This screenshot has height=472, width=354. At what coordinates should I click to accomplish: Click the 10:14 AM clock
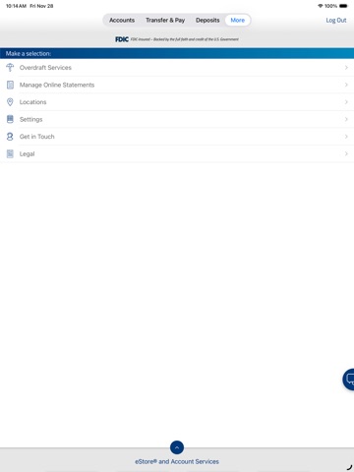point(16,6)
